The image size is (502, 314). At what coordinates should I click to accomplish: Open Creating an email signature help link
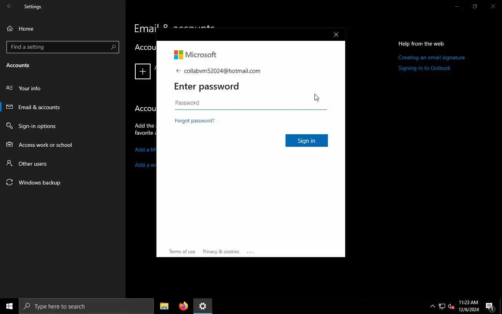431,57
